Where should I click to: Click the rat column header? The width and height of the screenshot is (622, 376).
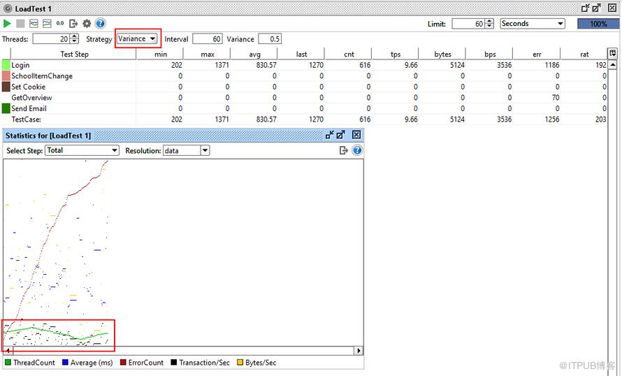(x=584, y=54)
